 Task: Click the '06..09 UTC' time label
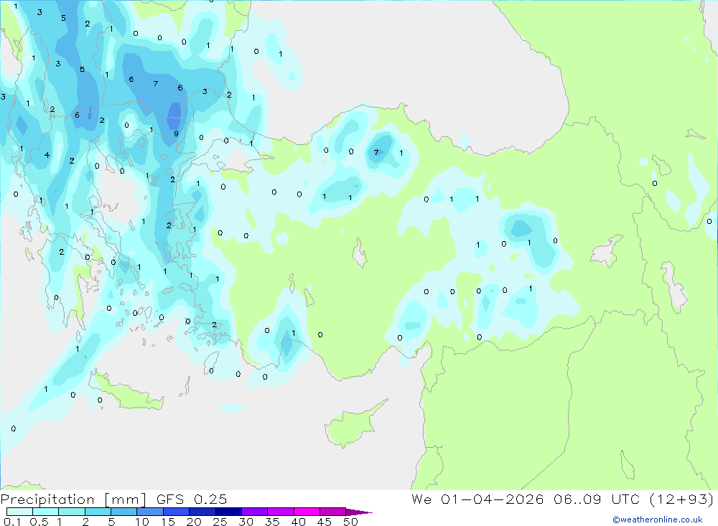[596, 499]
